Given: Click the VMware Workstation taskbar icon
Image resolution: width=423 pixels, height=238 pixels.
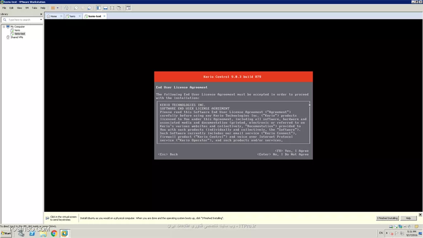Looking at the screenshot, I should (x=64, y=233).
